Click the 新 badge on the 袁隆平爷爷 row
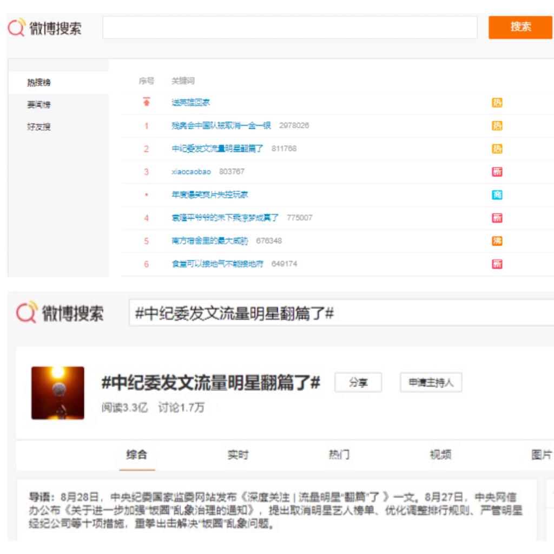This screenshot has width=554, height=554. coord(497,218)
